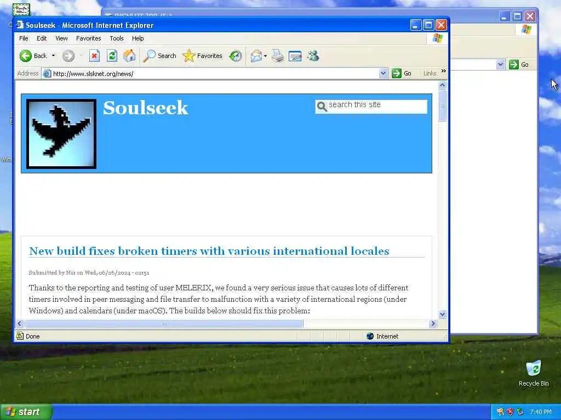Open the Soulseek site title link
Image resolution: width=561 pixels, height=420 pixels.
click(145, 108)
